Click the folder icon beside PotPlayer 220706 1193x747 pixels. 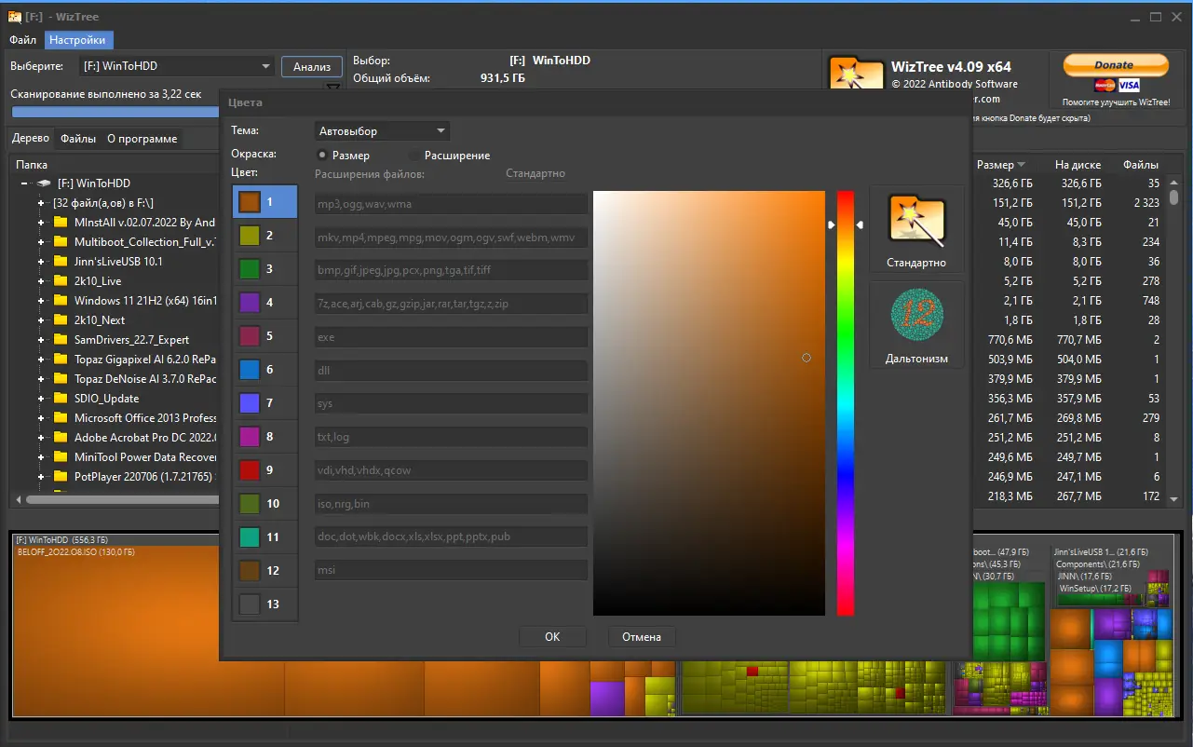coord(59,476)
